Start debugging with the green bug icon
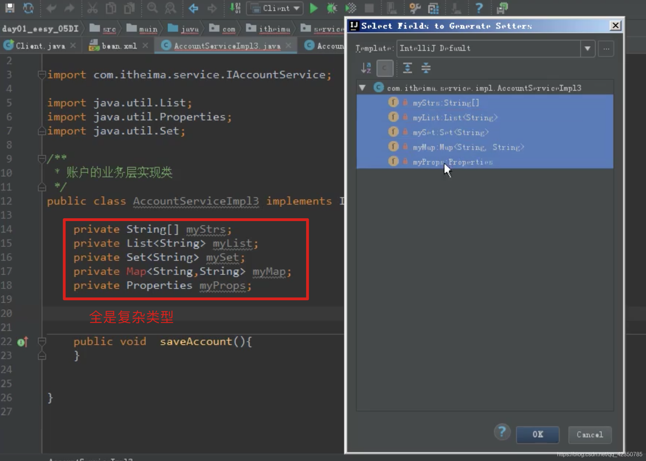The height and width of the screenshot is (461, 646). coord(332,8)
